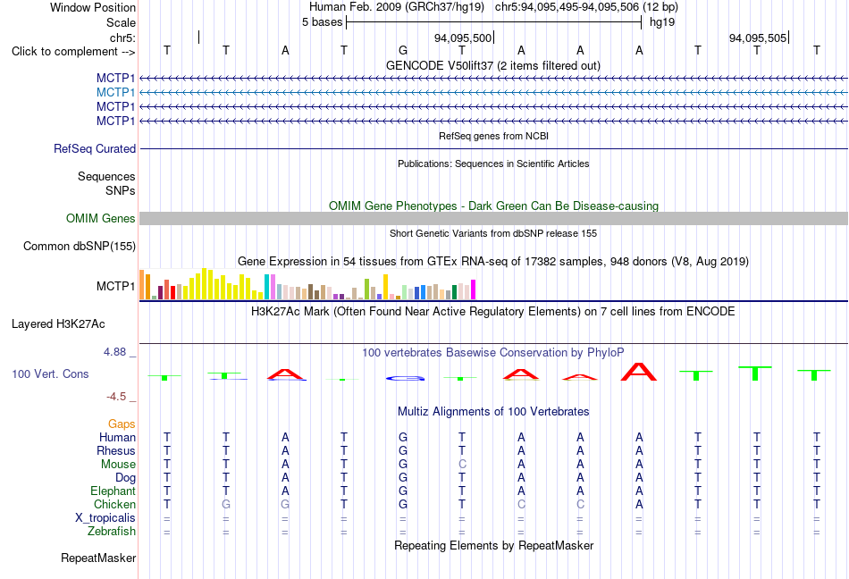Click the 94,095,500 coordinate marker
This screenshot has width=849, height=579.
tap(463, 38)
